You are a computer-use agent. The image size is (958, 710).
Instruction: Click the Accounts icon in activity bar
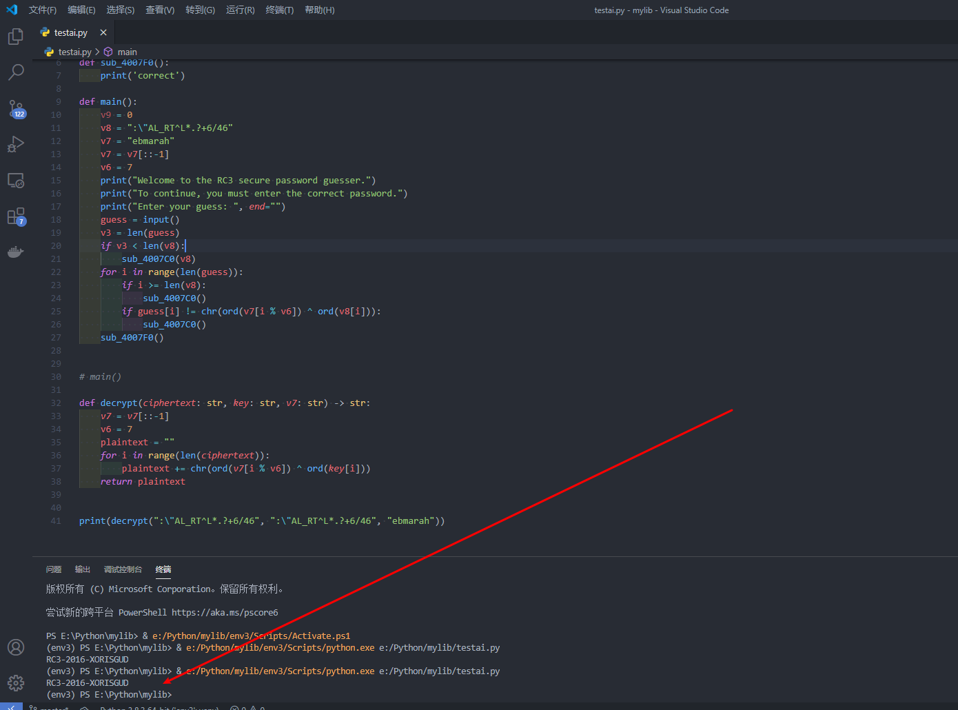click(15, 647)
